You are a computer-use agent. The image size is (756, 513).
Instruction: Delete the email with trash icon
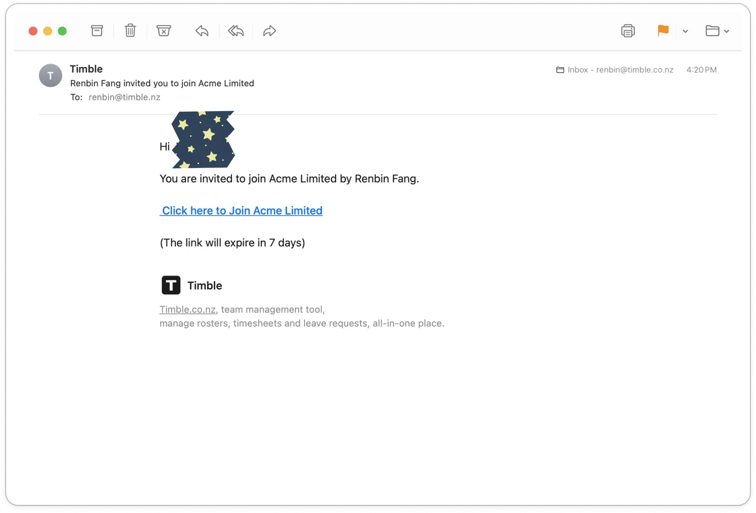coord(130,31)
